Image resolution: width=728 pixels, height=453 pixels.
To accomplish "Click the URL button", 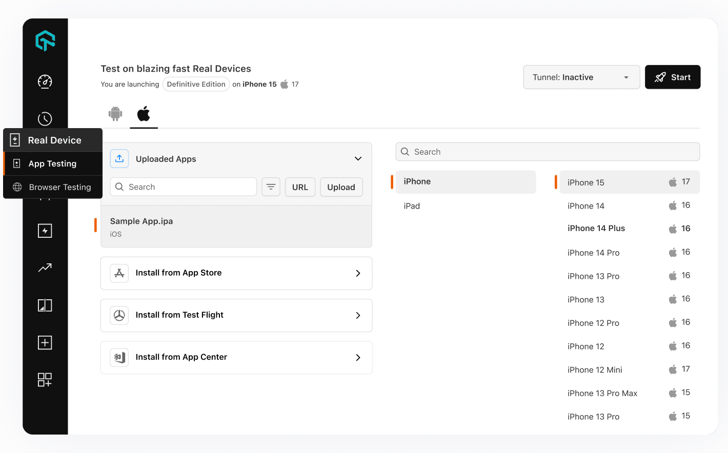I will pyautogui.click(x=300, y=187).
